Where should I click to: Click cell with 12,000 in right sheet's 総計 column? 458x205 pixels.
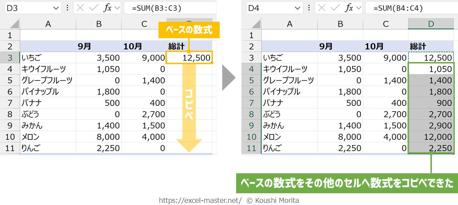click(431, 137)
